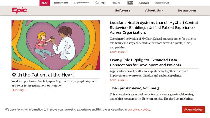This screenshot has width=210, height=118.
Task: Click the heart illustration of doctor and child
Action: tap(56, 45)
